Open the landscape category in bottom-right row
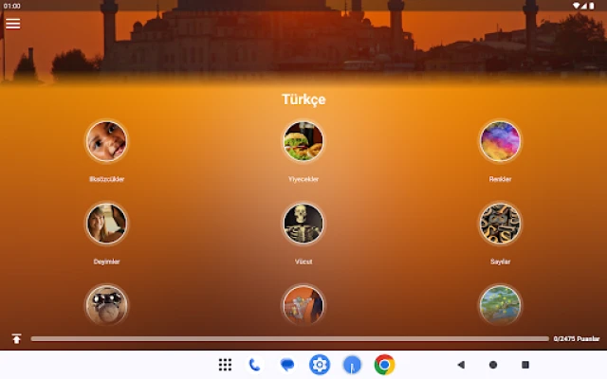Viewport: 607px width, 379px height. pyautogui.click(x=500, y=304)
